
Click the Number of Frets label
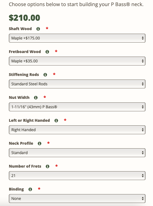(25, 166)
